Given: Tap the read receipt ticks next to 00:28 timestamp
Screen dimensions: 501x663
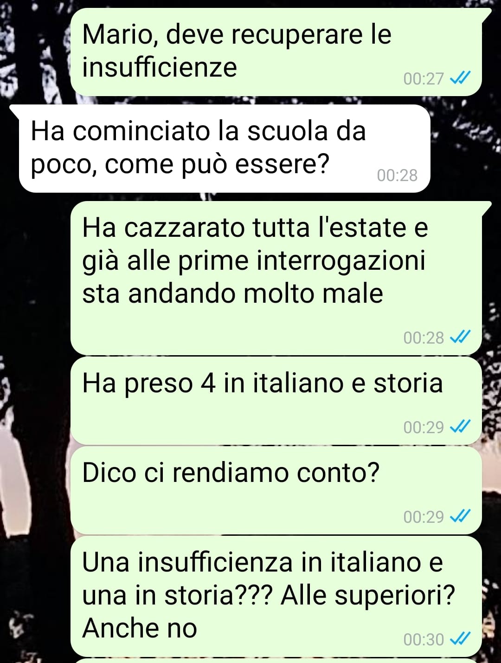Looking at the screenshot, I should point(461,337).
